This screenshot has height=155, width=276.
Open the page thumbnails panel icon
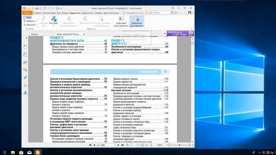[25, 55]
